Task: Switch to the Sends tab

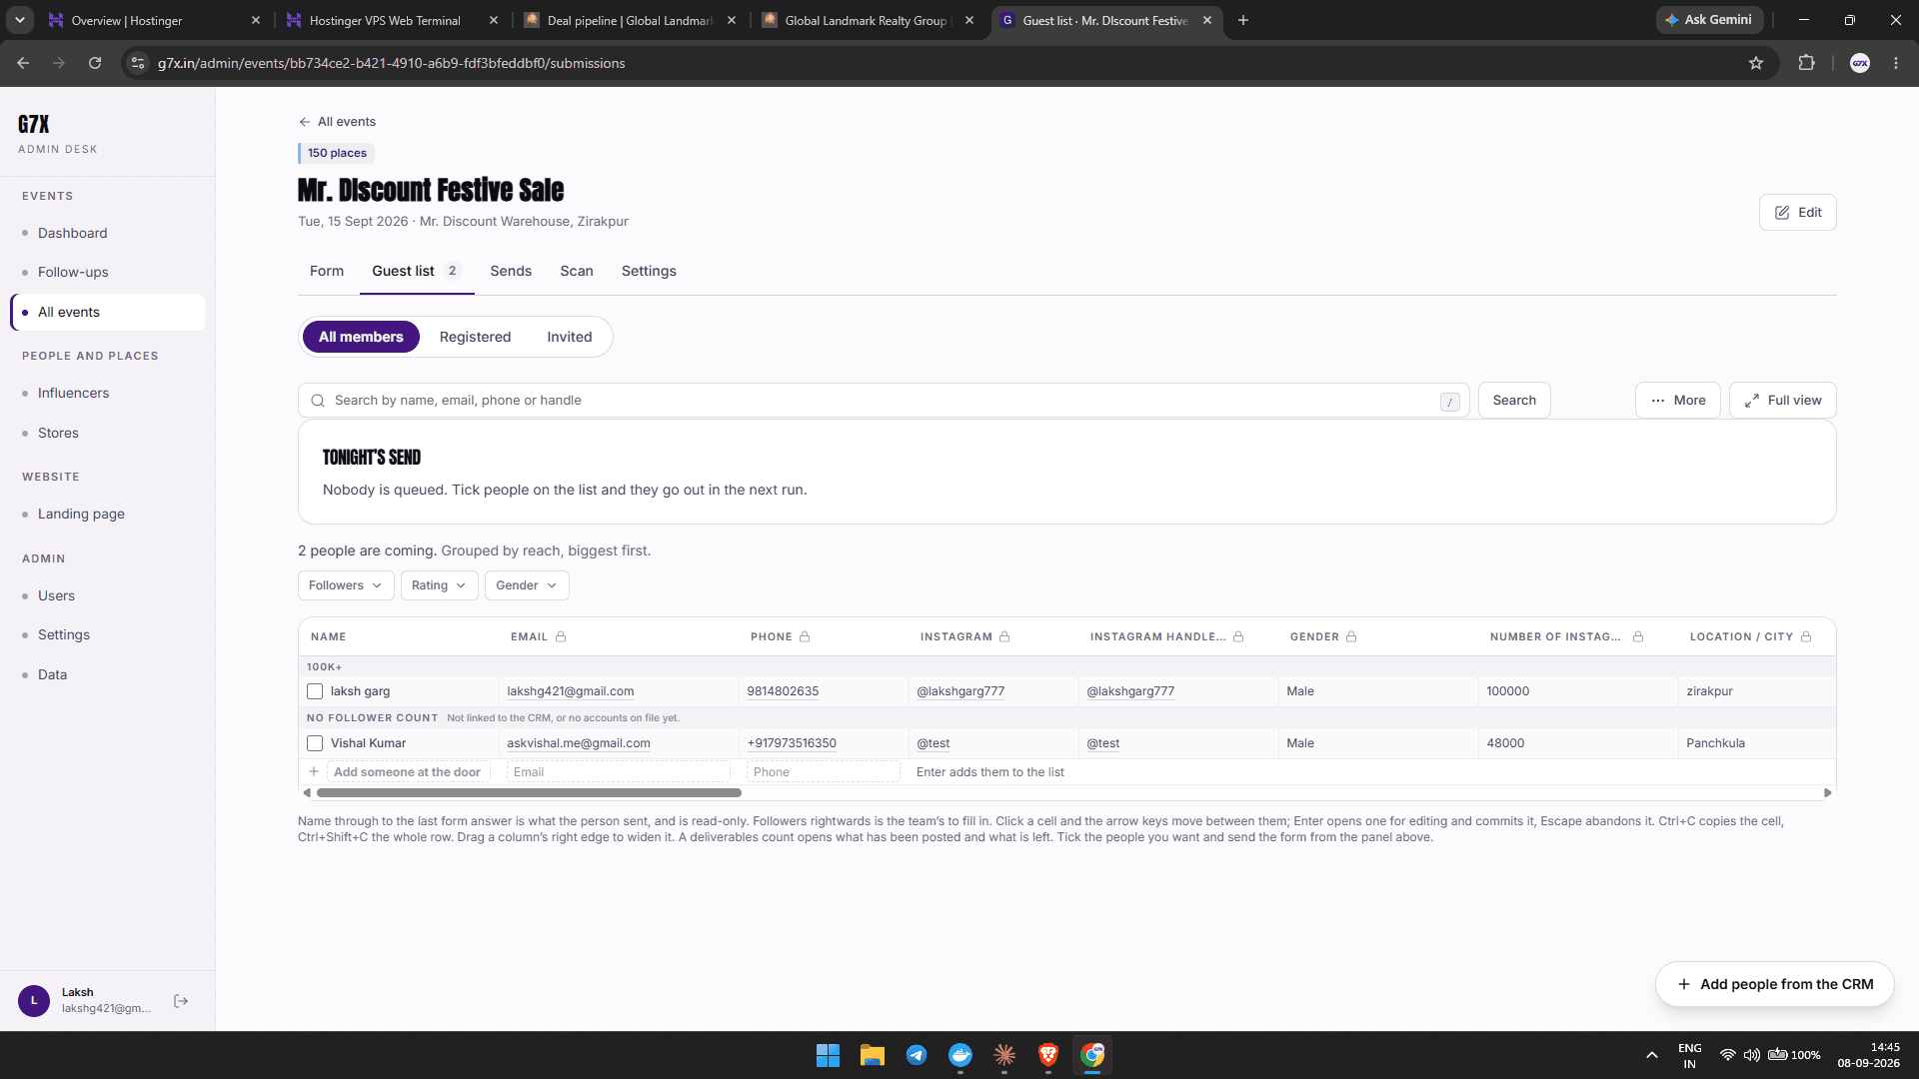Action: click(x=511, y=271)
